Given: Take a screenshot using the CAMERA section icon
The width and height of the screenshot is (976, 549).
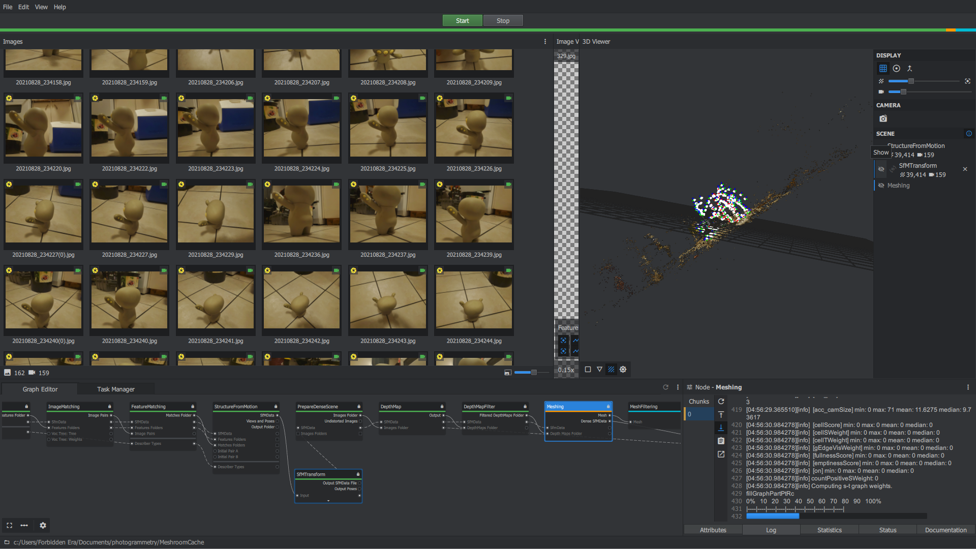Looking at the screenshot, I should coord(883,118).
